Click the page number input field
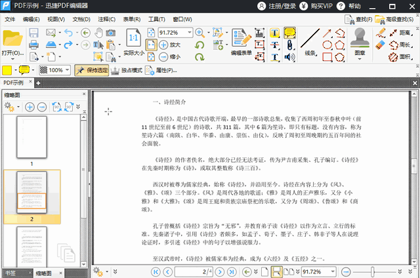 pos(194,272)
